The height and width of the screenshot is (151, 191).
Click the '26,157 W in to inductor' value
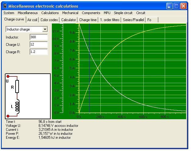pos(56,134)
